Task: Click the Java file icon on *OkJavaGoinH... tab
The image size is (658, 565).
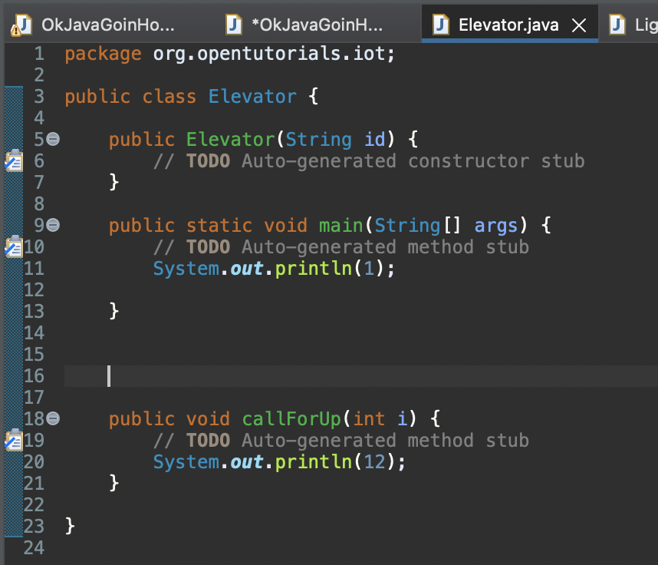Action: click(234, 25)
